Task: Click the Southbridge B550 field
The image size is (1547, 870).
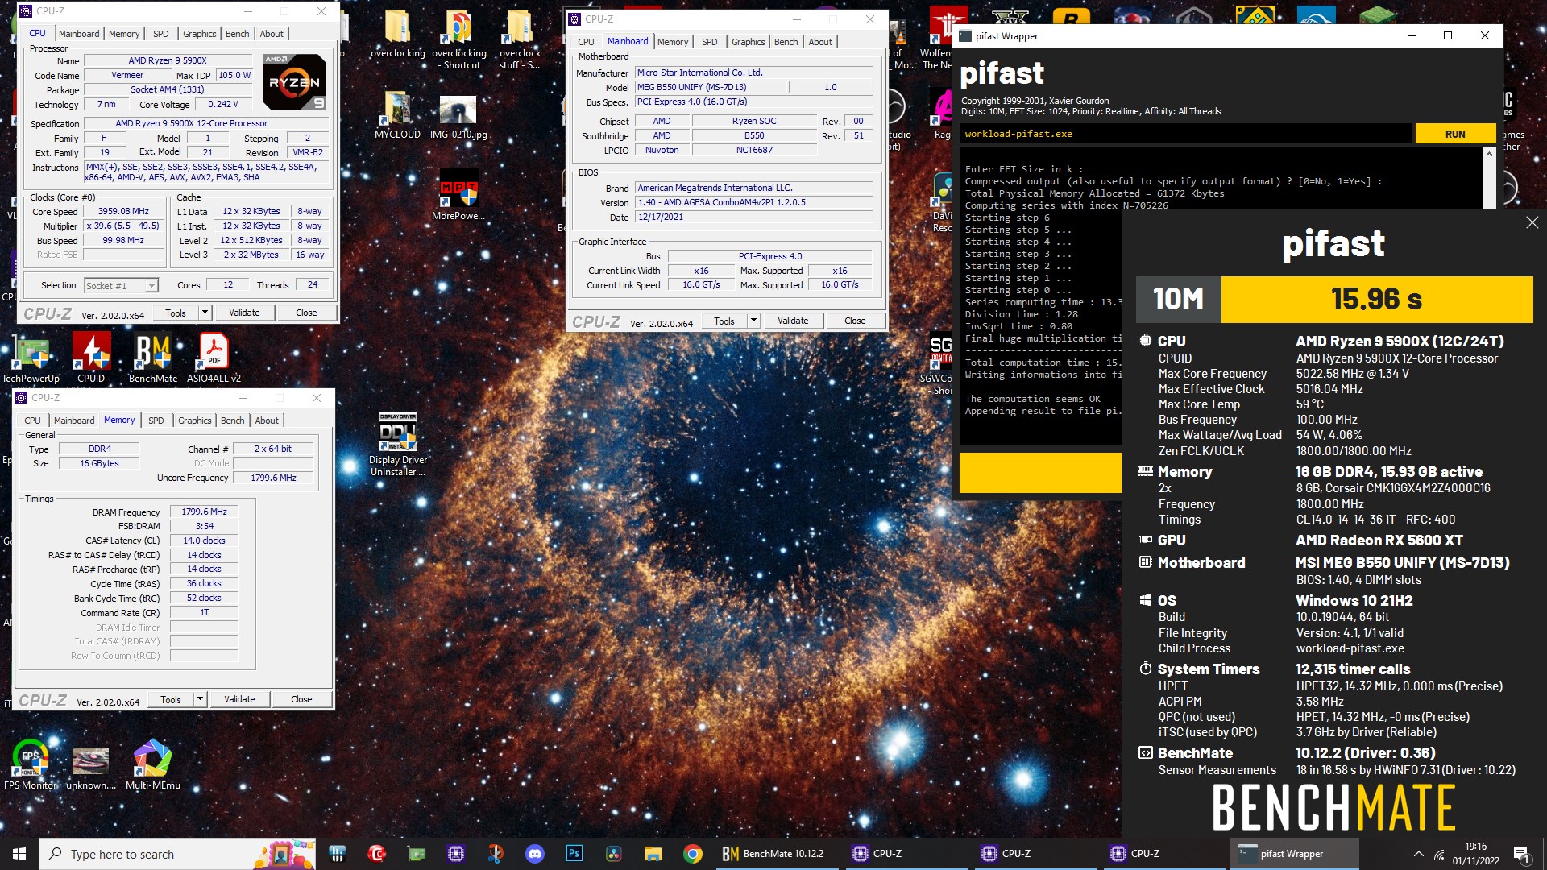Action: coord(754,135)
